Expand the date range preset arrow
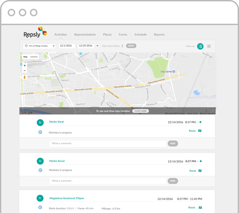 pos(97,46)
